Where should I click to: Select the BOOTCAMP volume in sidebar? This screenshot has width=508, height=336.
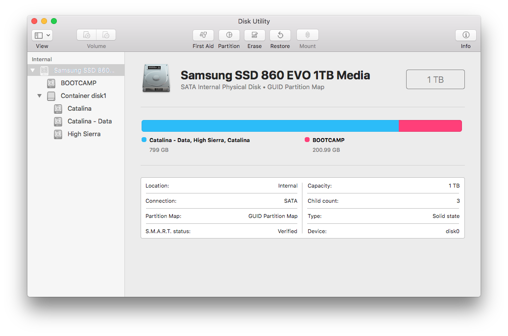pyautogui.click(x=76, y=83)
